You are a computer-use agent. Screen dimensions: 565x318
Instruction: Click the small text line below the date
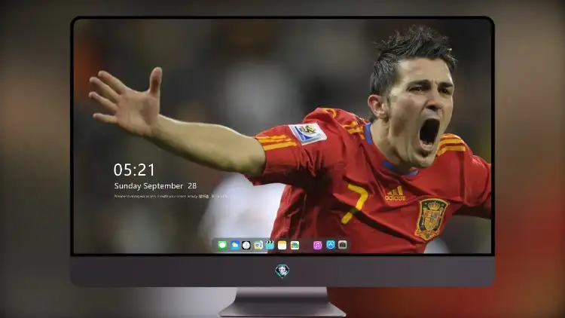[x=171, y=197]
